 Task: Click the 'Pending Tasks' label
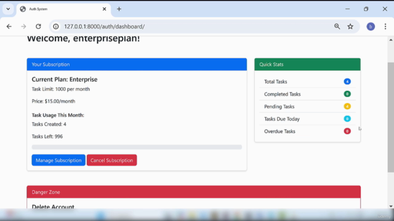coord(279,106)
